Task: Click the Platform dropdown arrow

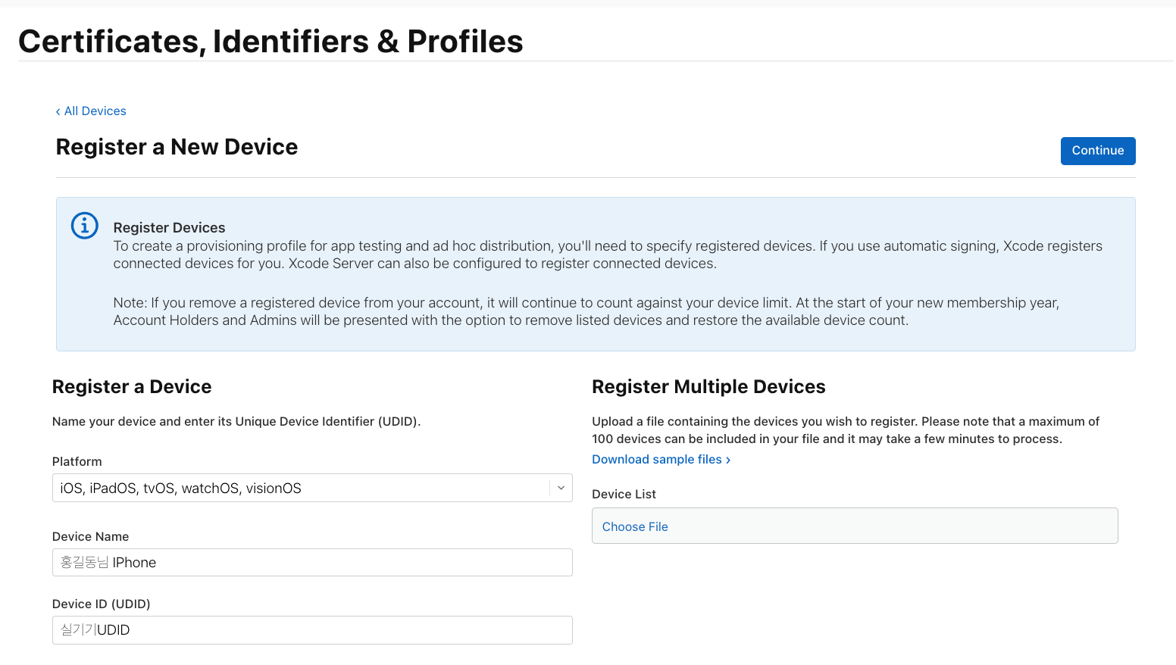Action: [x=561, y=489]
